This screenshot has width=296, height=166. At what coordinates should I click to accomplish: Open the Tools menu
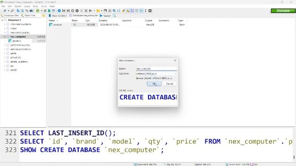coord(36,6)
